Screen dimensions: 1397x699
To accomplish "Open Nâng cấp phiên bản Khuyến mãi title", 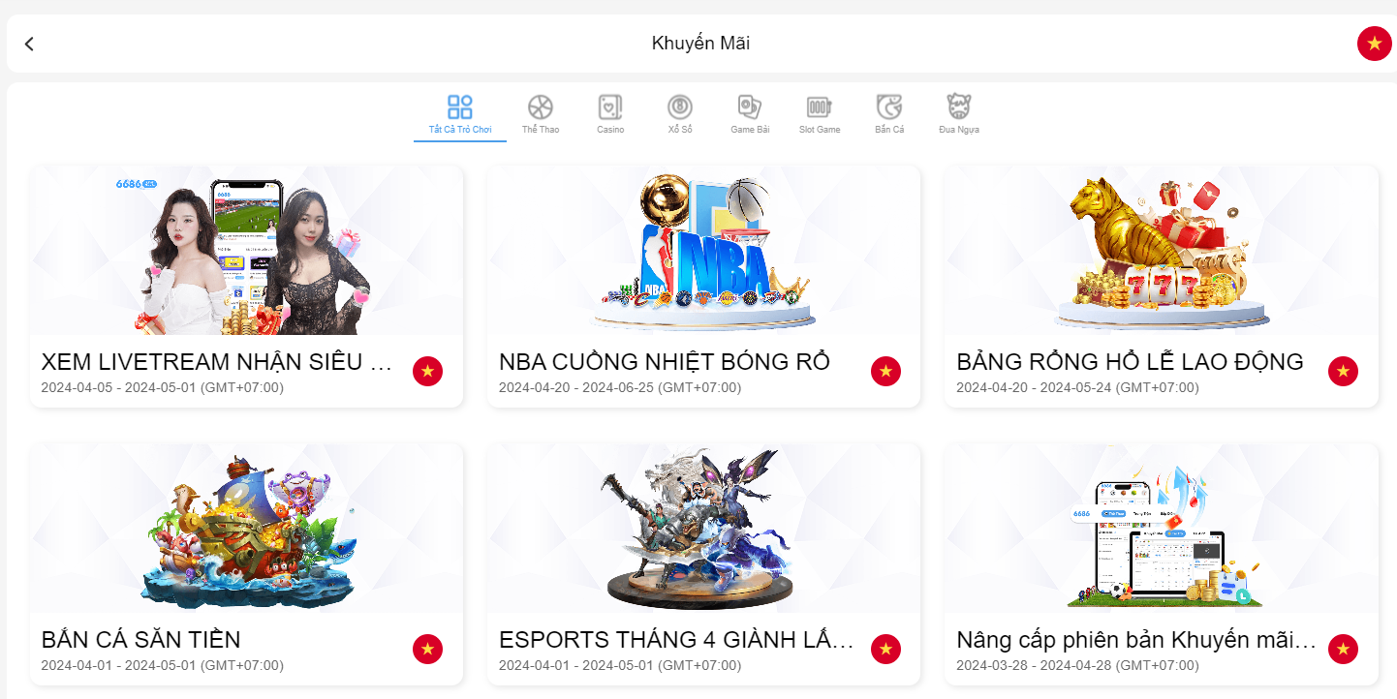I will pyautogui.click(x=1137, y=640).
